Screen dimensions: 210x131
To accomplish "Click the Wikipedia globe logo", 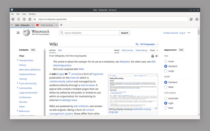I will tap(26, 33).
